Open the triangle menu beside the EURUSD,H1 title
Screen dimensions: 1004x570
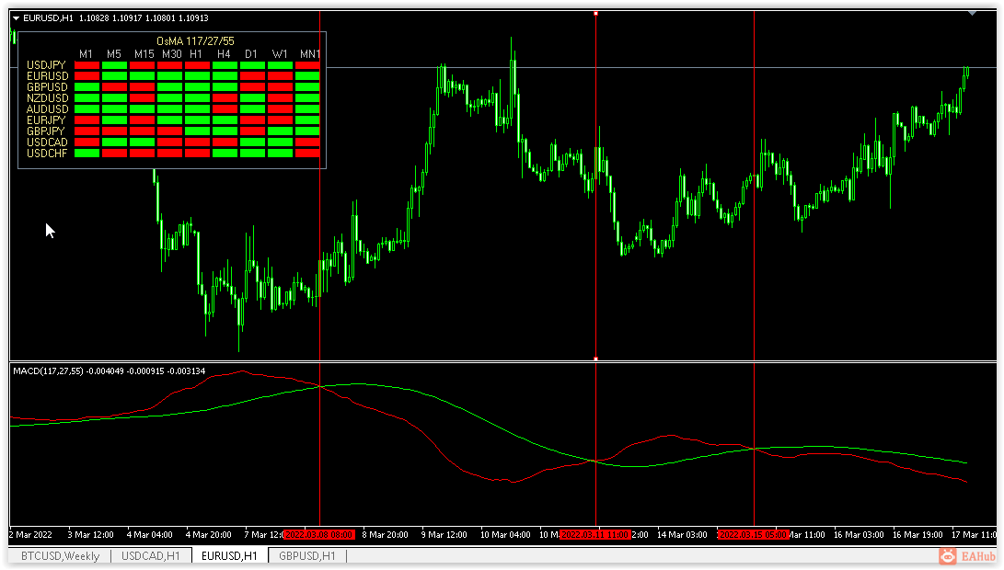tap(17, 18)
